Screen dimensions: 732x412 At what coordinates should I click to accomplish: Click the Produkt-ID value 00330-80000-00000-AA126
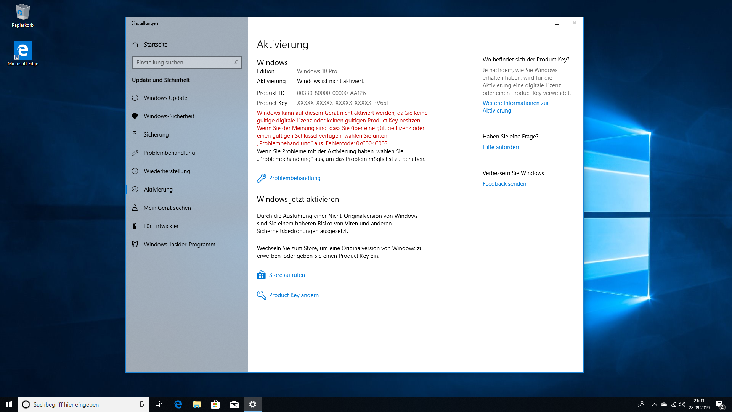coord(331,93)
